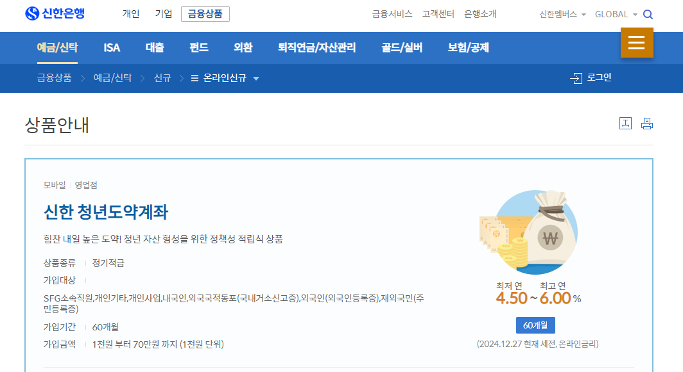Open the ISA tab

click(x=112, y=47)
